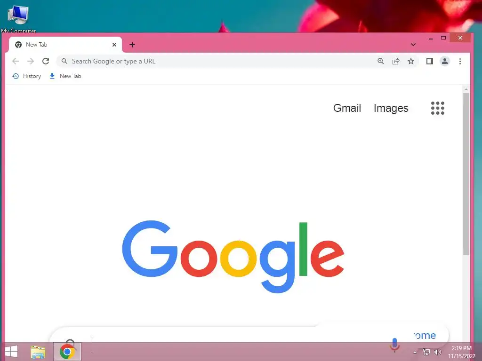Show hidden system tray icons

tap(415, 352)
